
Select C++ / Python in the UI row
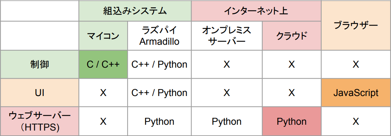[x=159, y=93]
